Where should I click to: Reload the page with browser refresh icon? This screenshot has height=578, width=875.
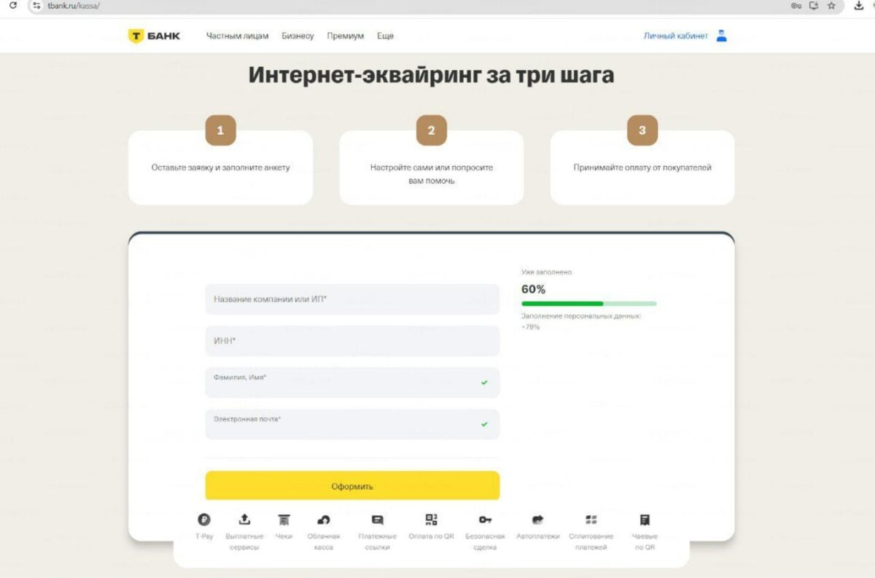pos(12,5)
